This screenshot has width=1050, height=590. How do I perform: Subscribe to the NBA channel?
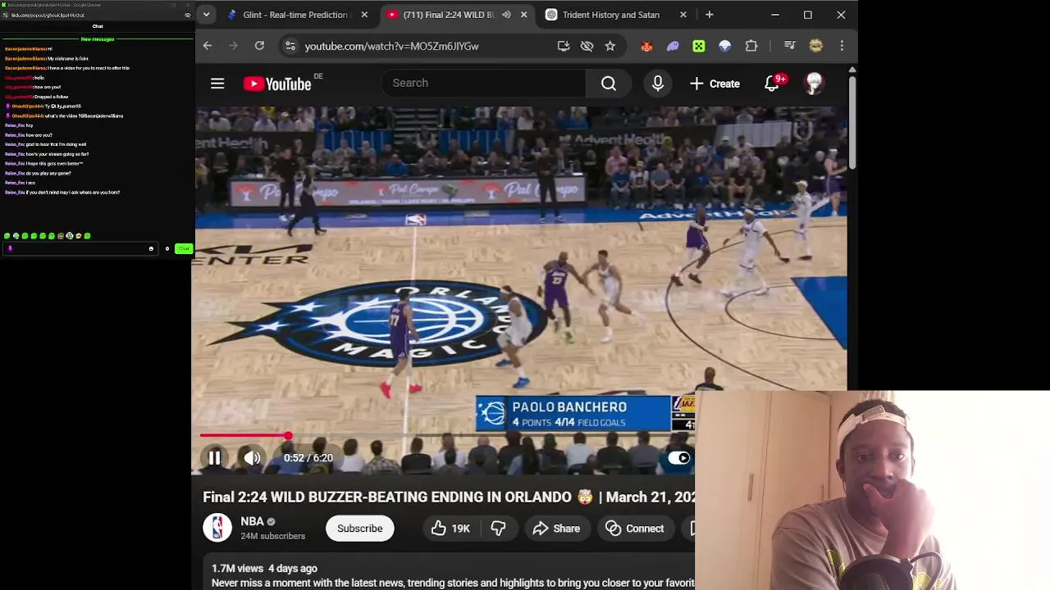coord(360,529)
